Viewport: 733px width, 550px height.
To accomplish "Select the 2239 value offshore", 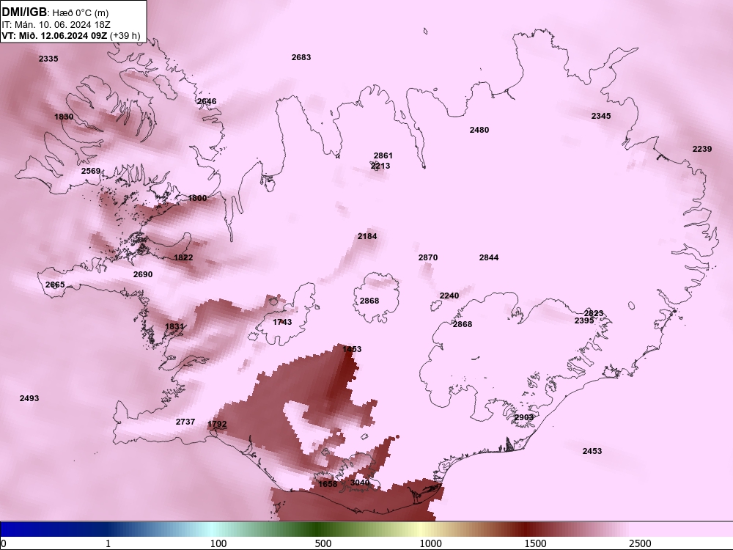I will [702, 149].
